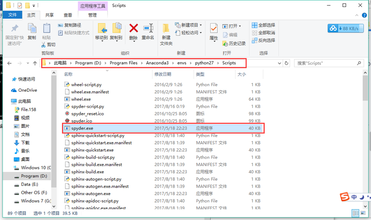Select the file sphinx-autogen-script.py
The width and height of the screenshot is (371, 220).
(x=96, y=179)
